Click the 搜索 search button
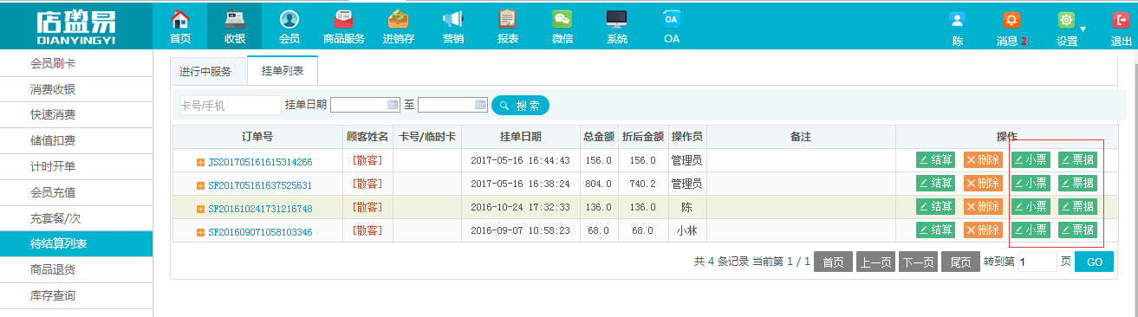This screenshot has width=1138, height=317. pyautogui.click(x=520, y=106)
